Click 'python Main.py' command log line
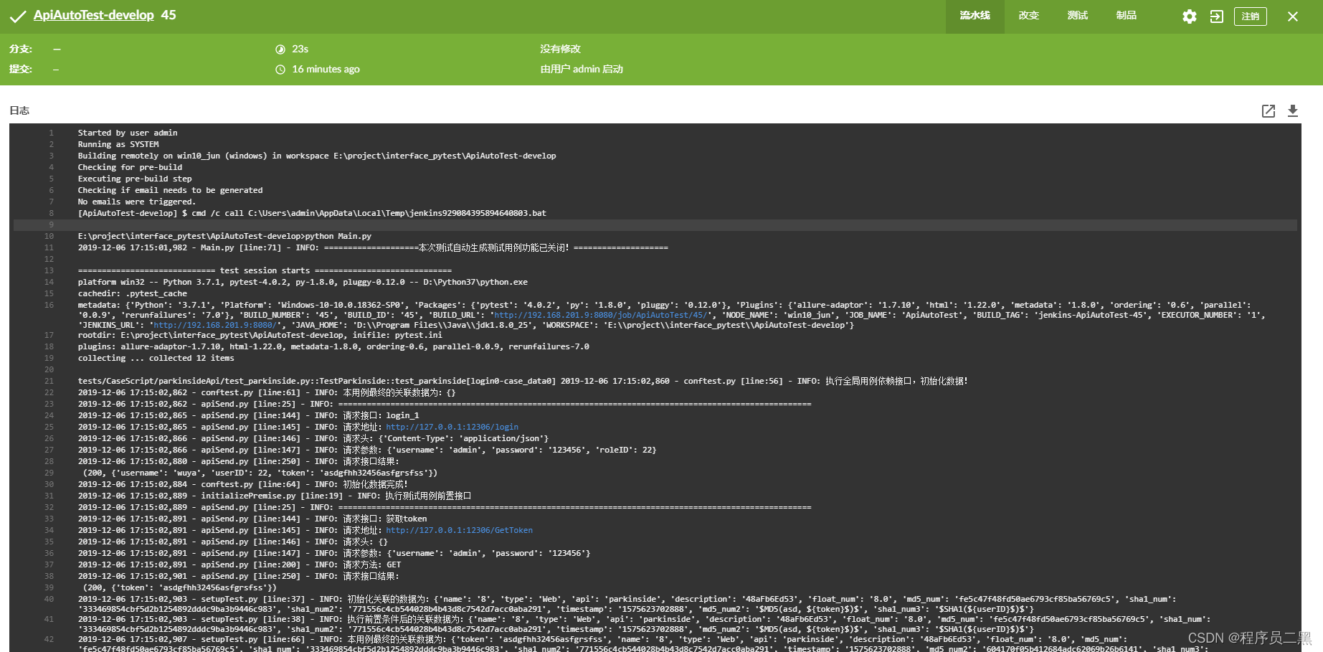The width and height of the screenshot is (1323, 652). (x=224, y=236)
